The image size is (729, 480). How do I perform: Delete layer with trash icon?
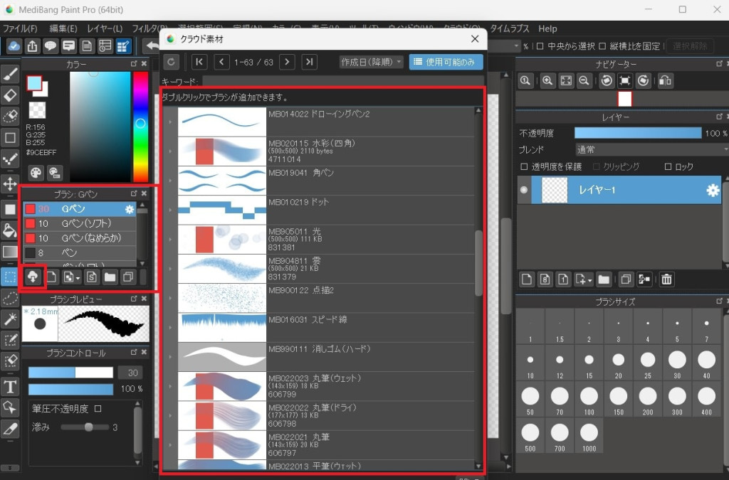pos(666,279)
